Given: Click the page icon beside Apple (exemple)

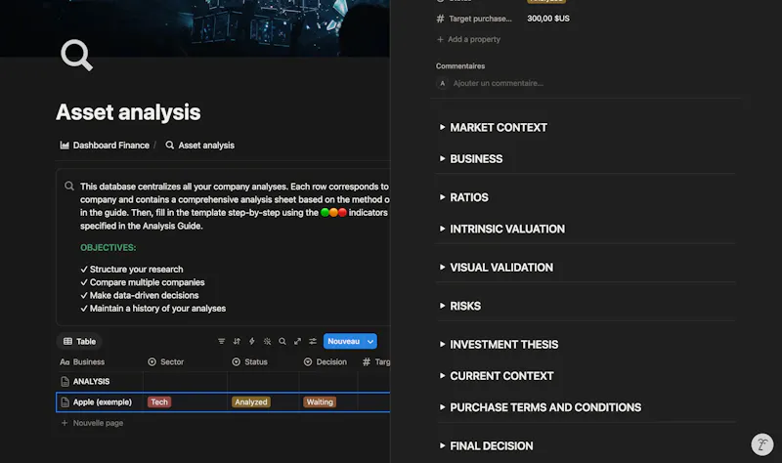Looking at the screenshot, I should [65, 402].
